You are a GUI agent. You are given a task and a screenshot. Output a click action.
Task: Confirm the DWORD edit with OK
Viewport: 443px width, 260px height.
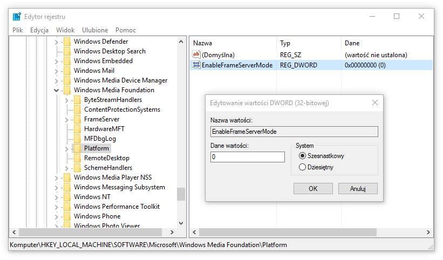(x=313, y=189)
